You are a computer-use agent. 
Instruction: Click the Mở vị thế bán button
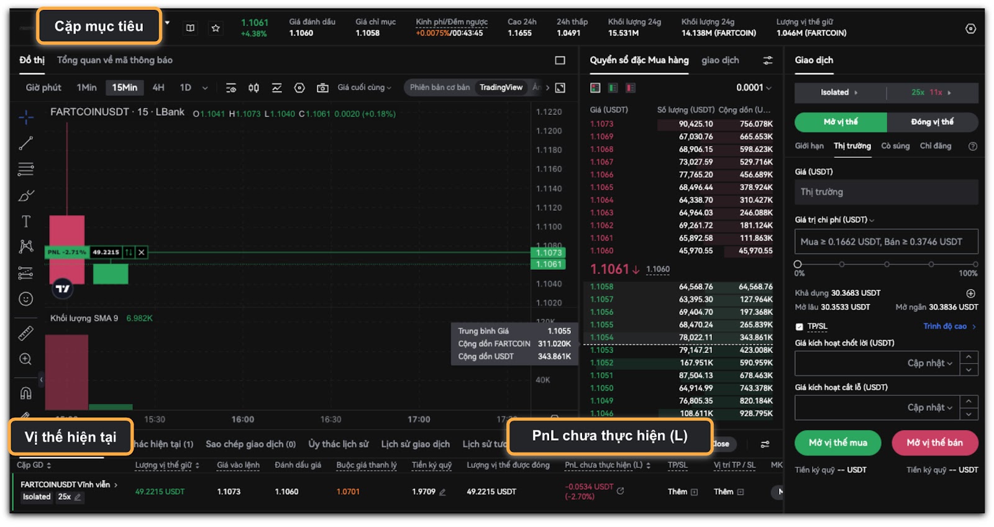point(934,442)
